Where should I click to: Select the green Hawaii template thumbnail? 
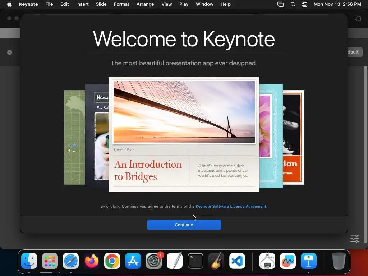click(74, 137)
